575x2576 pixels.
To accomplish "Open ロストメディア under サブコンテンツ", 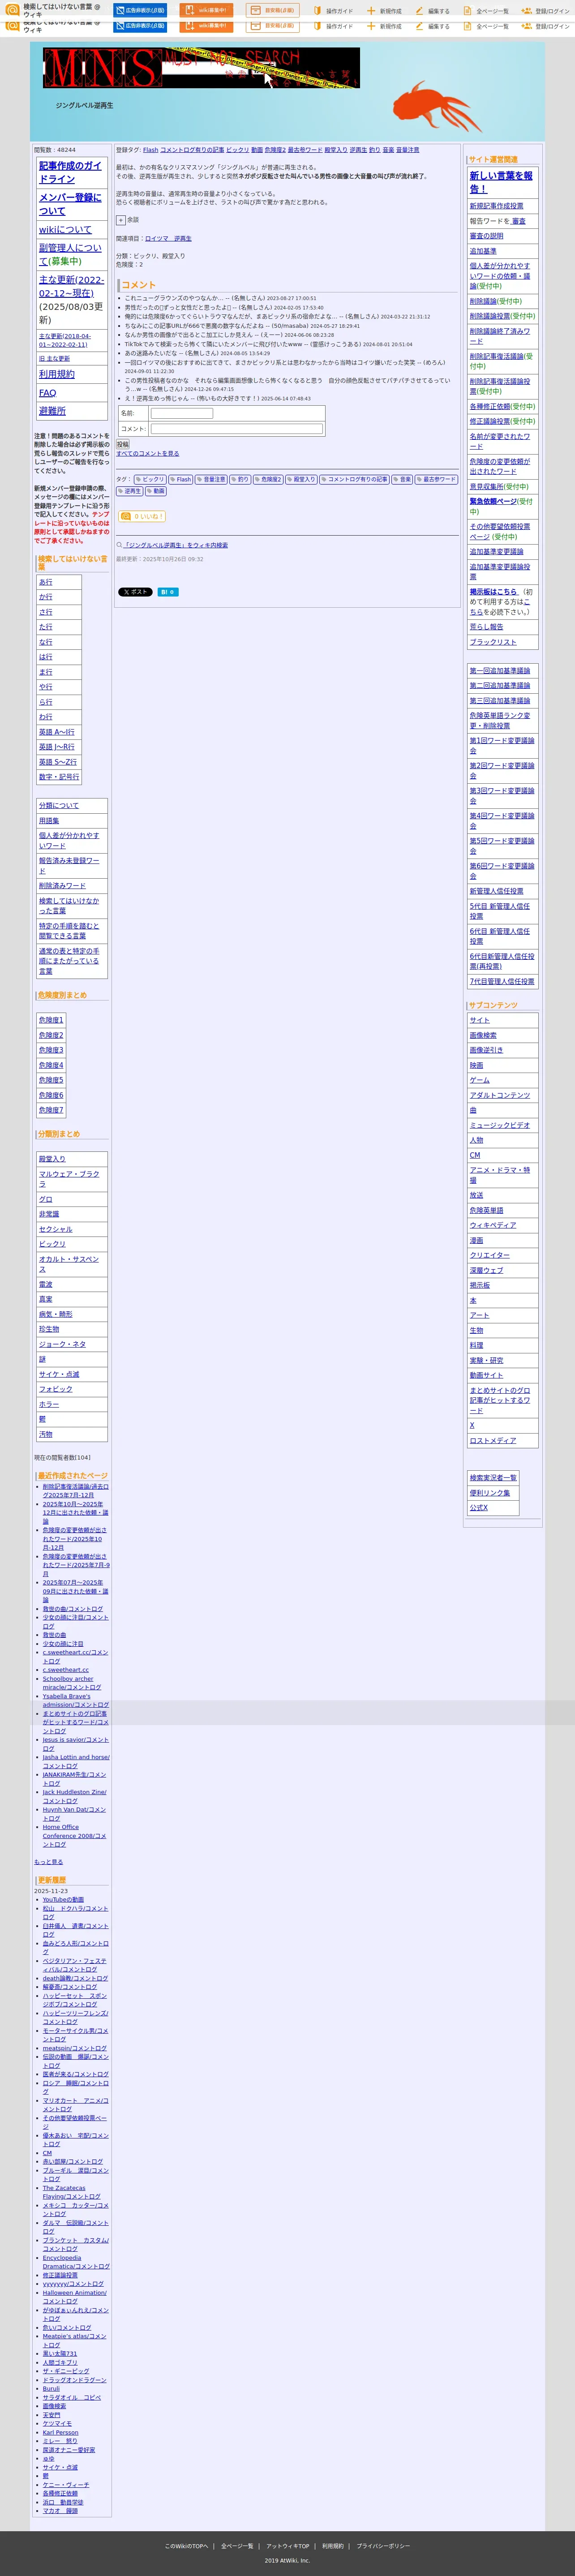I will (x=493, y=1441).
